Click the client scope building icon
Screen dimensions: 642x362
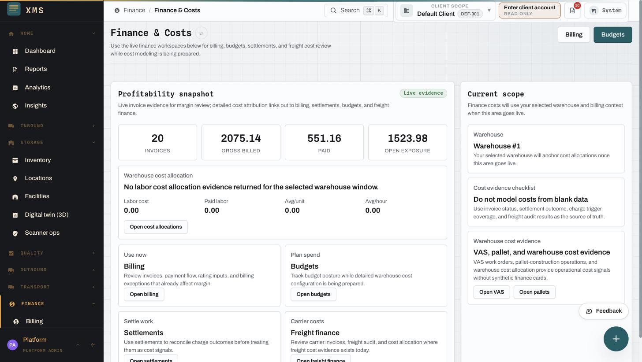[407, 11]
